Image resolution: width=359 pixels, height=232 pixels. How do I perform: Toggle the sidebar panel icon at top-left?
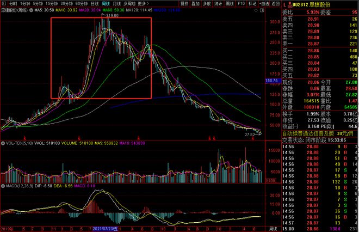coord(3,3)
